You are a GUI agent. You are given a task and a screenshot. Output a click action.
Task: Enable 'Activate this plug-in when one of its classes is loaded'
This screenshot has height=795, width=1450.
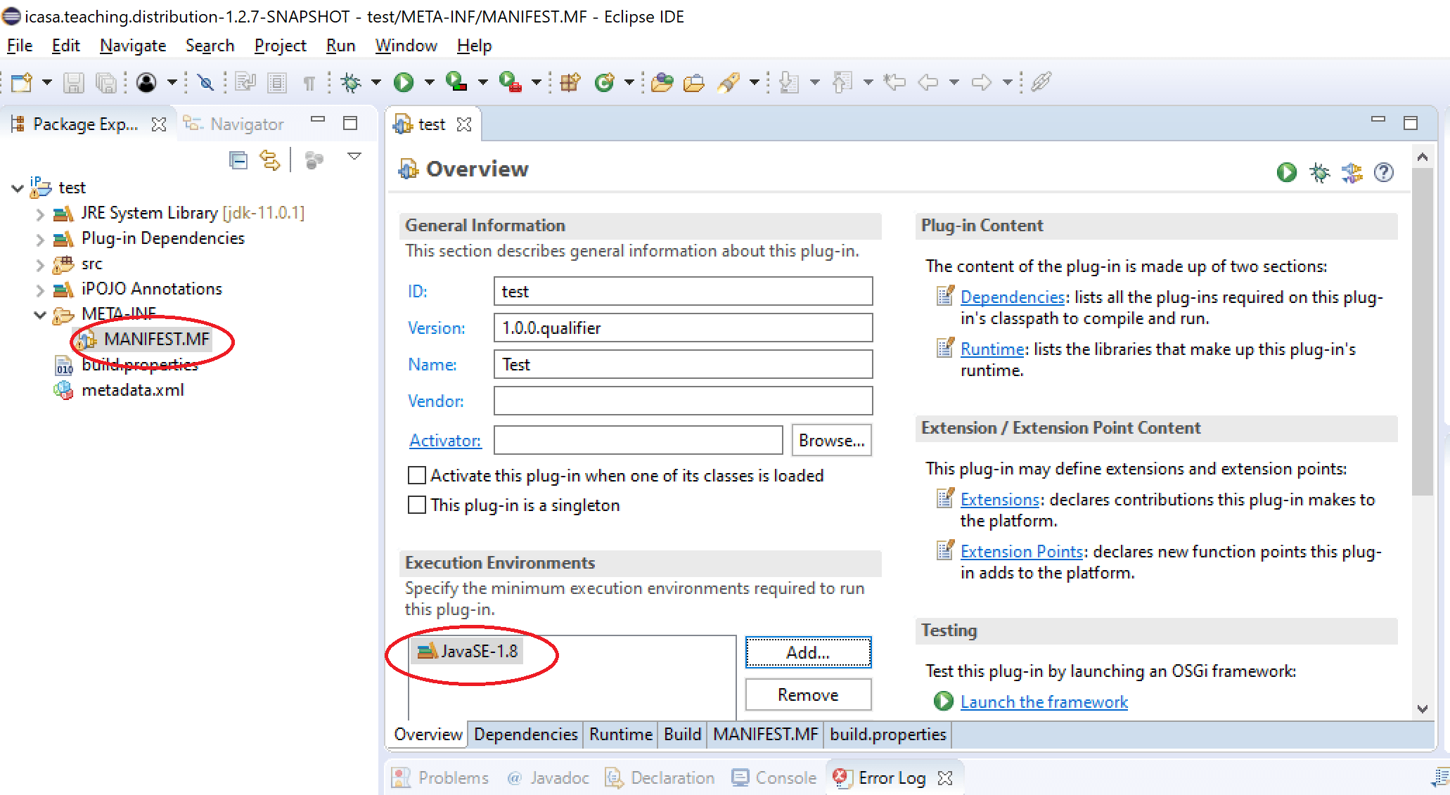coord(416,475)
